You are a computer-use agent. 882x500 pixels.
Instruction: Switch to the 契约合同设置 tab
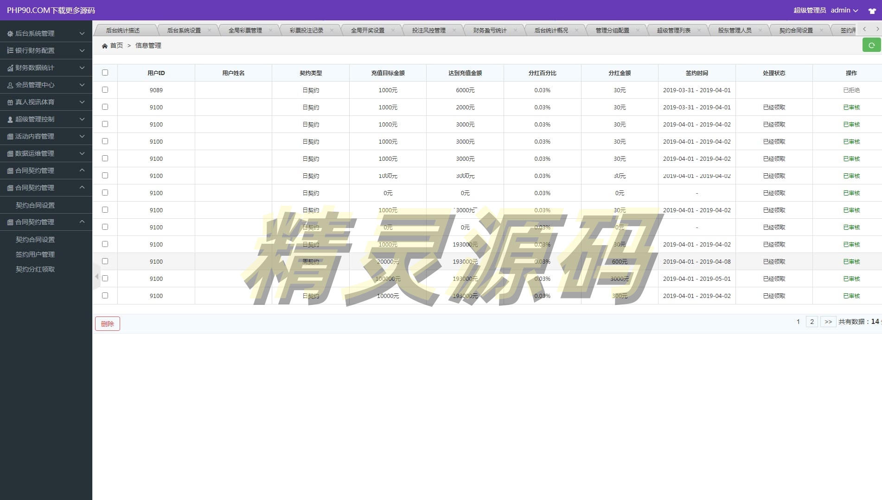796,30
